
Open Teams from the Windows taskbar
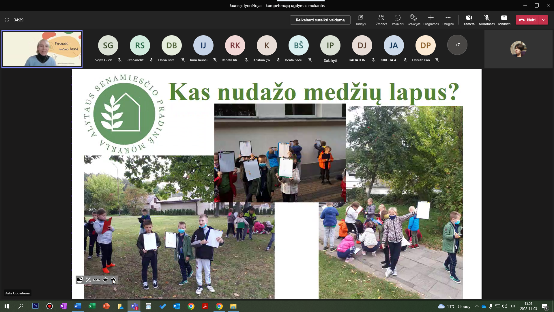tap(134, 306)
